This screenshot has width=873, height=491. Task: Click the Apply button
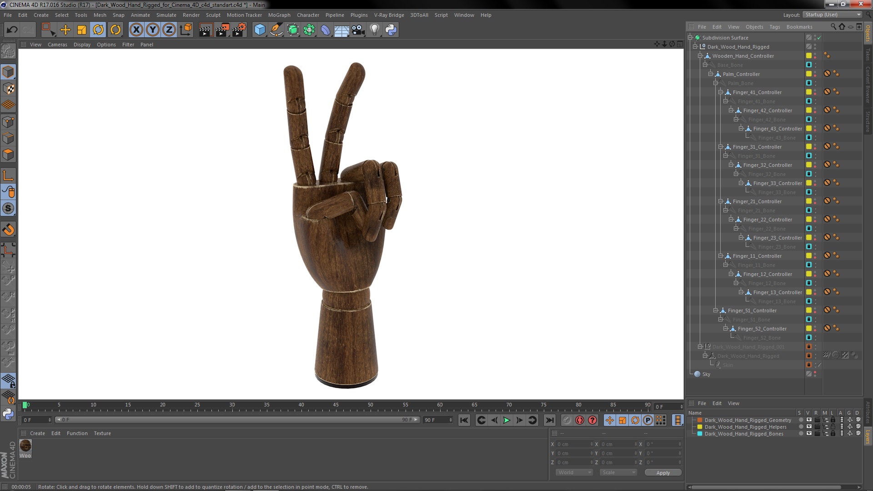663,473
